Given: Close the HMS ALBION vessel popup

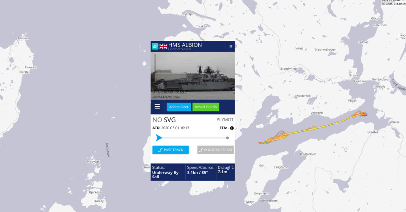Looking at the screenshot, I should click(231, 46).
